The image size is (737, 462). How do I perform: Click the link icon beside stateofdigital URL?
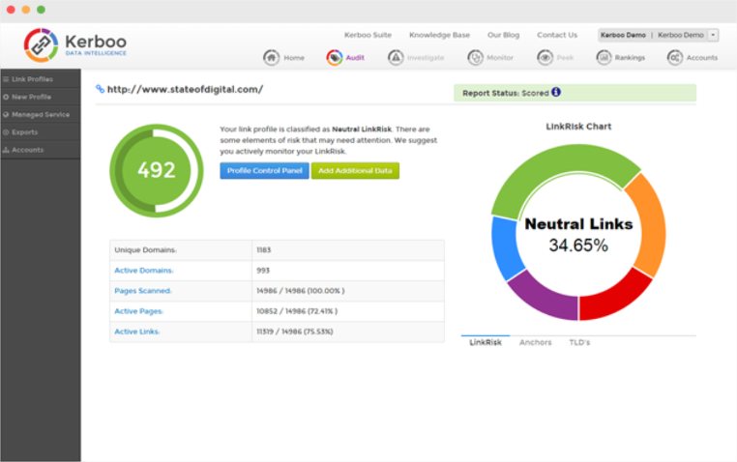100,89
